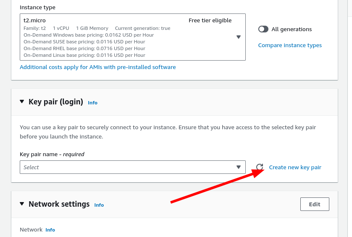Collapse the Key pair (login) section triangle

(x=22, y=102)
